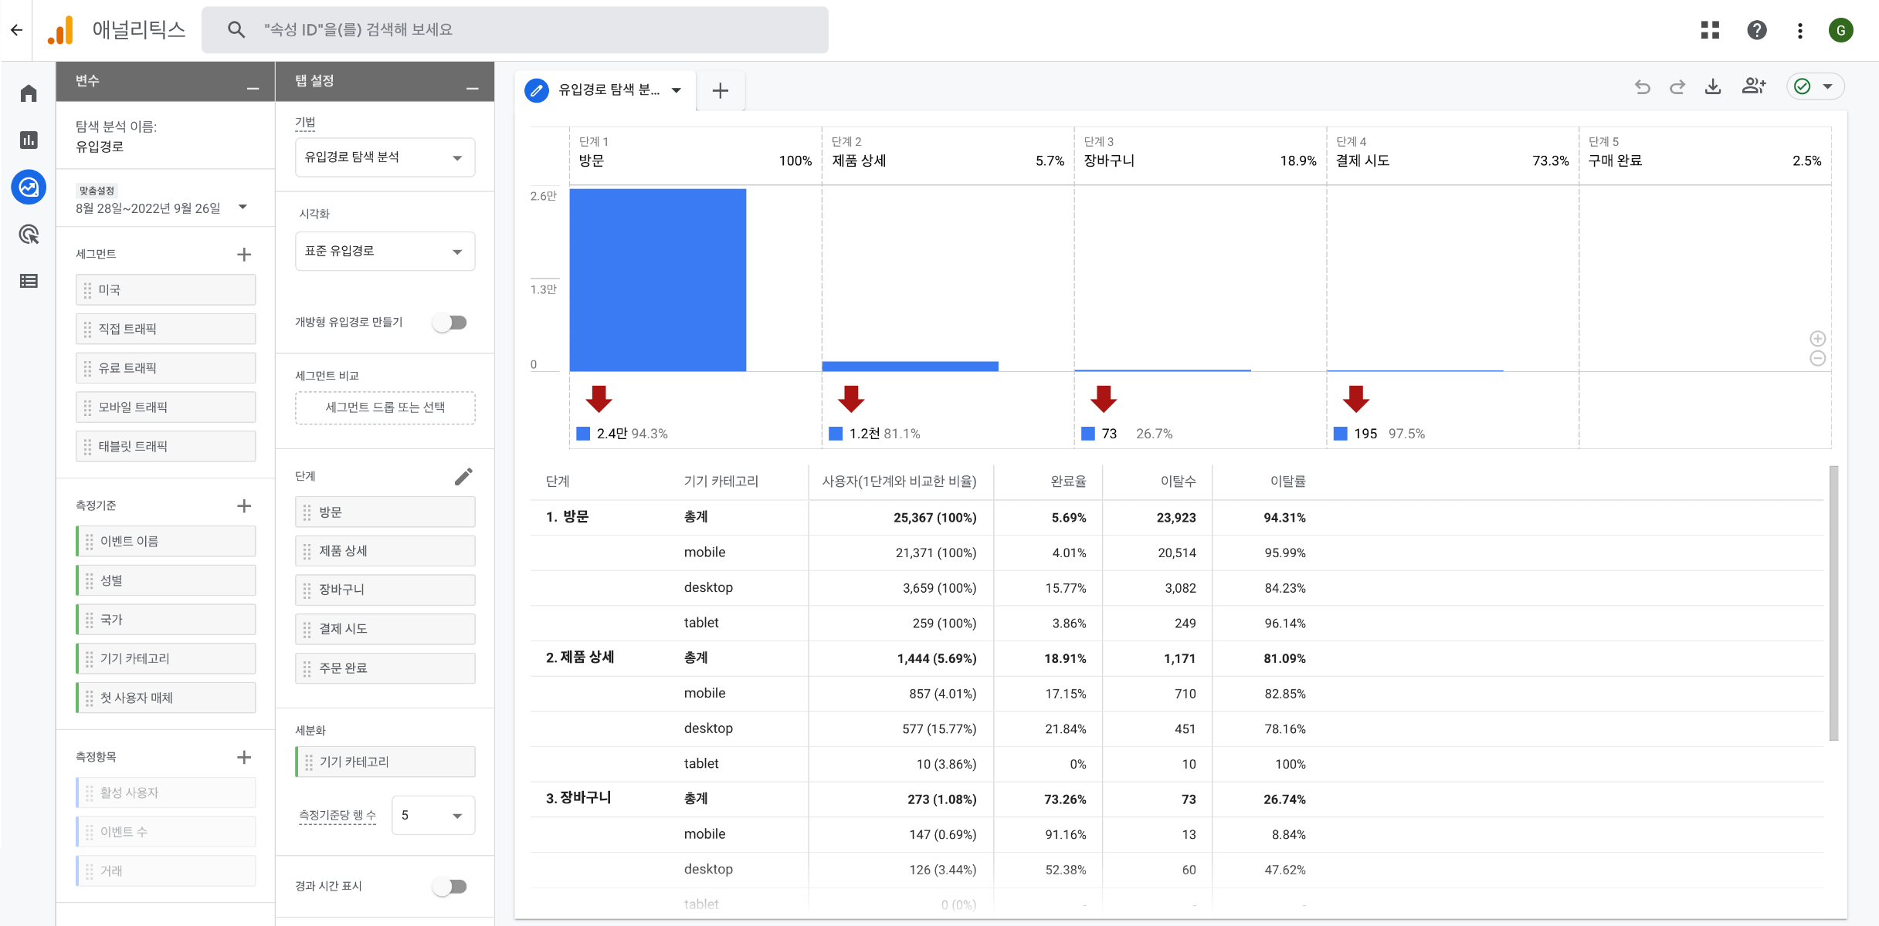Screen dimensions: 1879x926
Task: Open 표준 유입경로 visualization dropdown
Action: click(385, 252)
